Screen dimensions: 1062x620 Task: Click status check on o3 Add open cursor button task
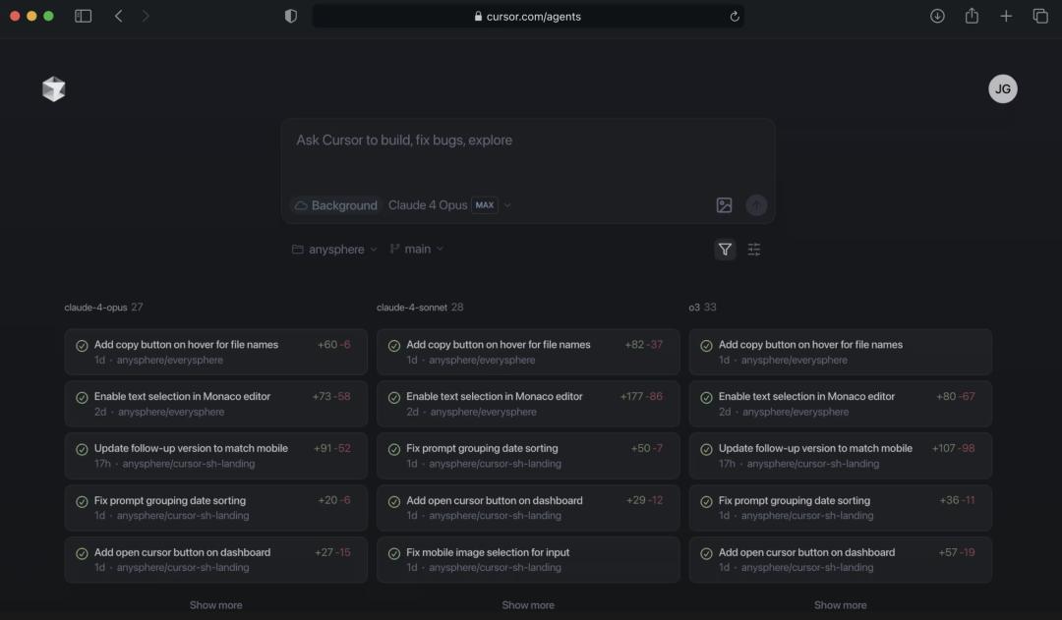[x=706, y=553]
